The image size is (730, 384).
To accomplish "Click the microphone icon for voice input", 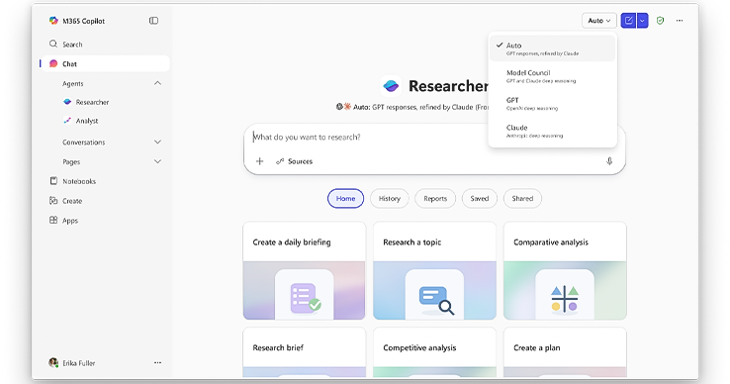I will click(609, 161).
